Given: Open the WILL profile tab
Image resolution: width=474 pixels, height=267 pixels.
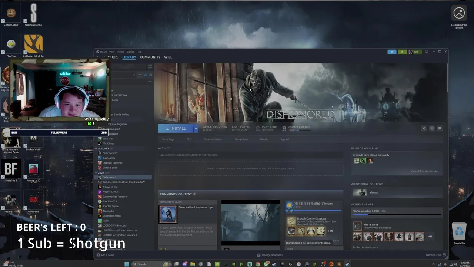Looking at the screenshot, I should 168,57.
